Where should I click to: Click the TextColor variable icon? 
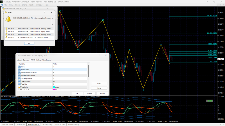point(19,87)
